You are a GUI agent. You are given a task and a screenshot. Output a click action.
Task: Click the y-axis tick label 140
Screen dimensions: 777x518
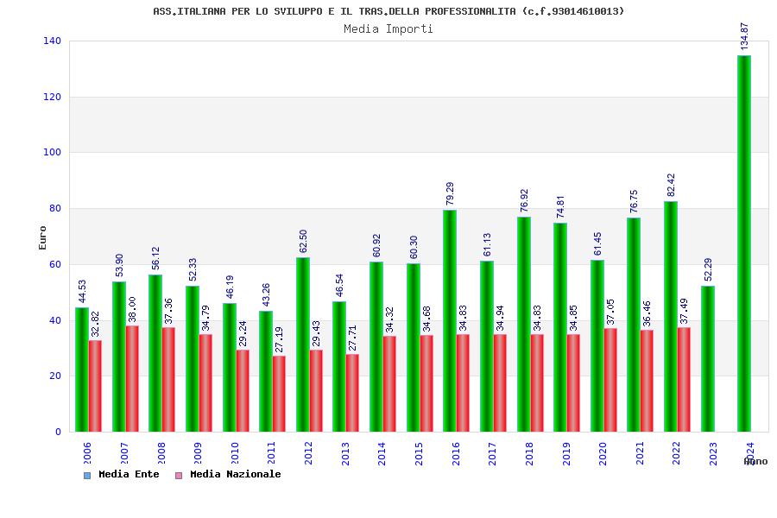click(x=52, y=41)
